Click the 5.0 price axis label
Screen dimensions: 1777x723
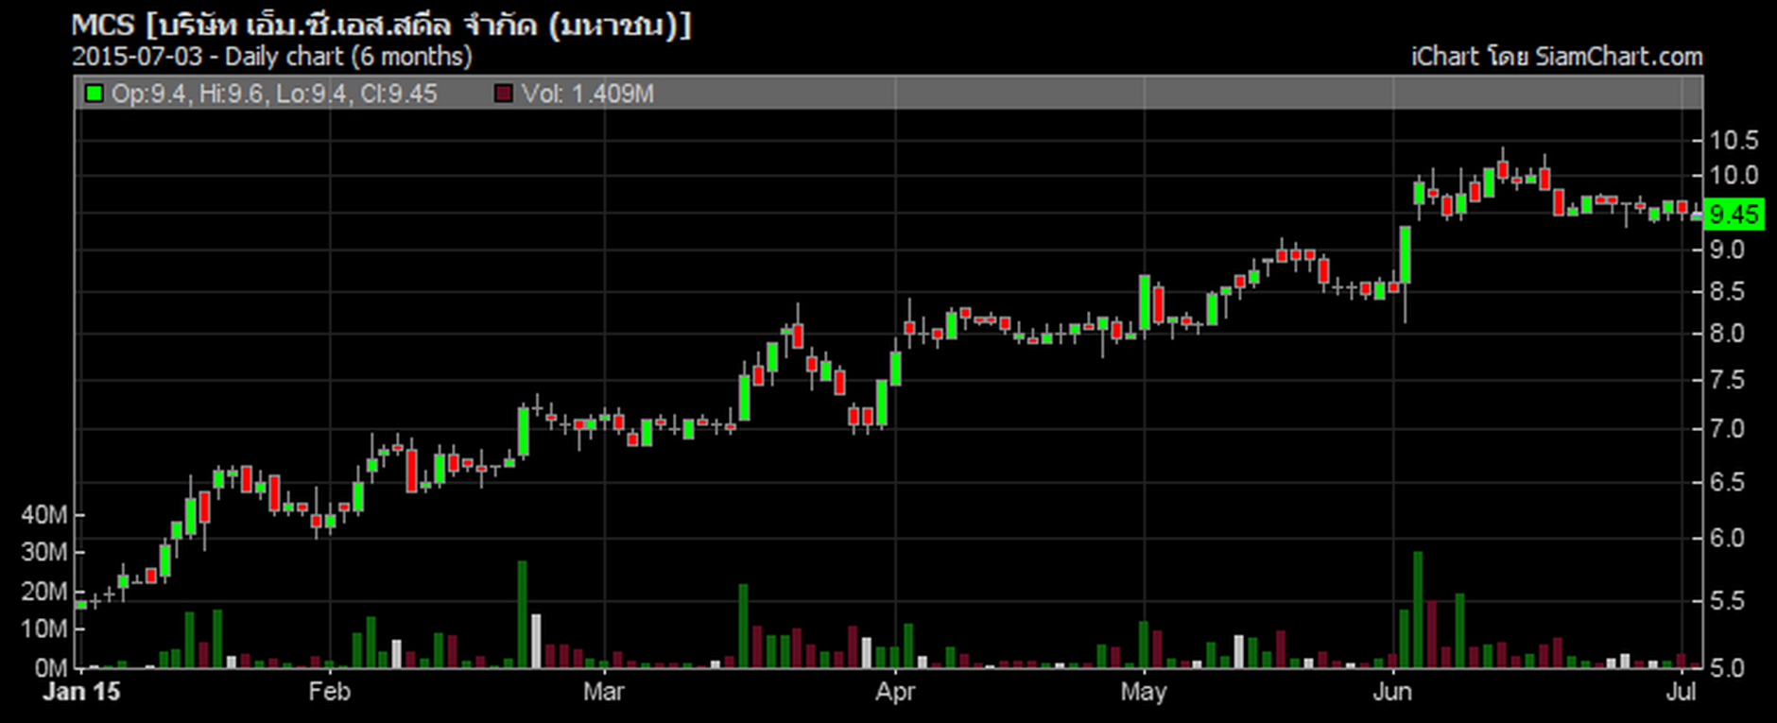1727,668
